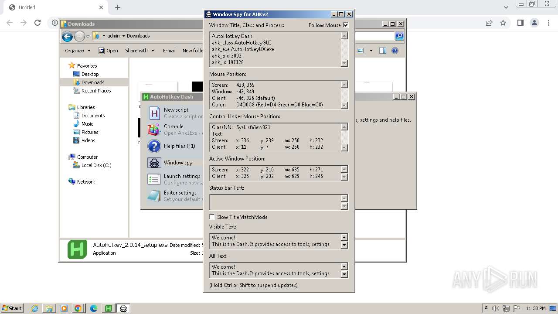Click the Chrome reload button
Image resolution: width=558 pixels, height=314 pixels.
coord(37,23)
